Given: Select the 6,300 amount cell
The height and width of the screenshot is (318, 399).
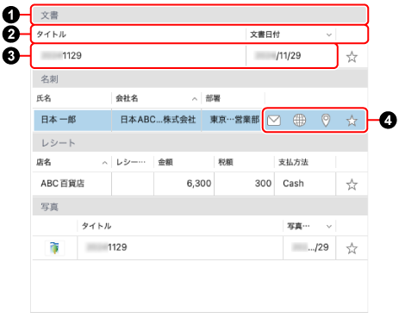Looking at the screenshot, I should [184, 184].
